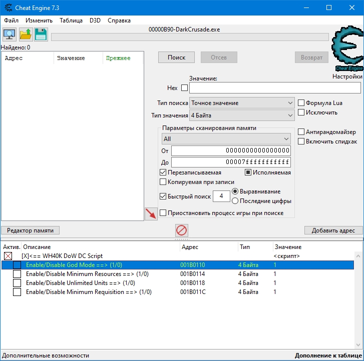Open the Редактор памяти button

[30, 230]
